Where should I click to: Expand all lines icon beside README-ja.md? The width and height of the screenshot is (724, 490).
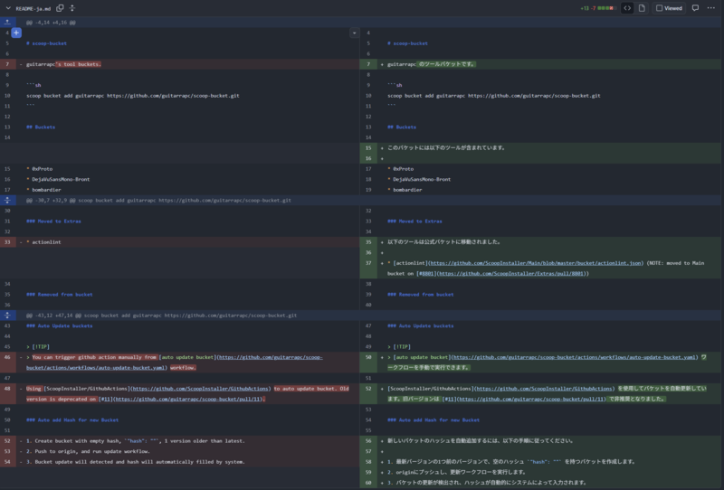pos(72,8)
